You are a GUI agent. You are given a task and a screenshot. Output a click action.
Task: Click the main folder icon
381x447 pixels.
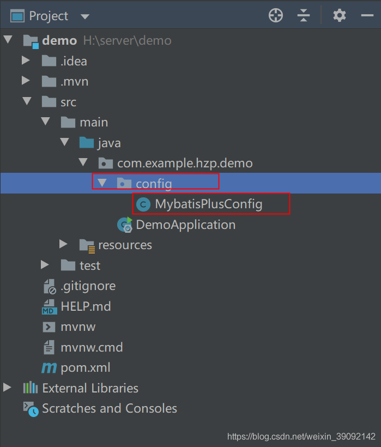(68, 122)
